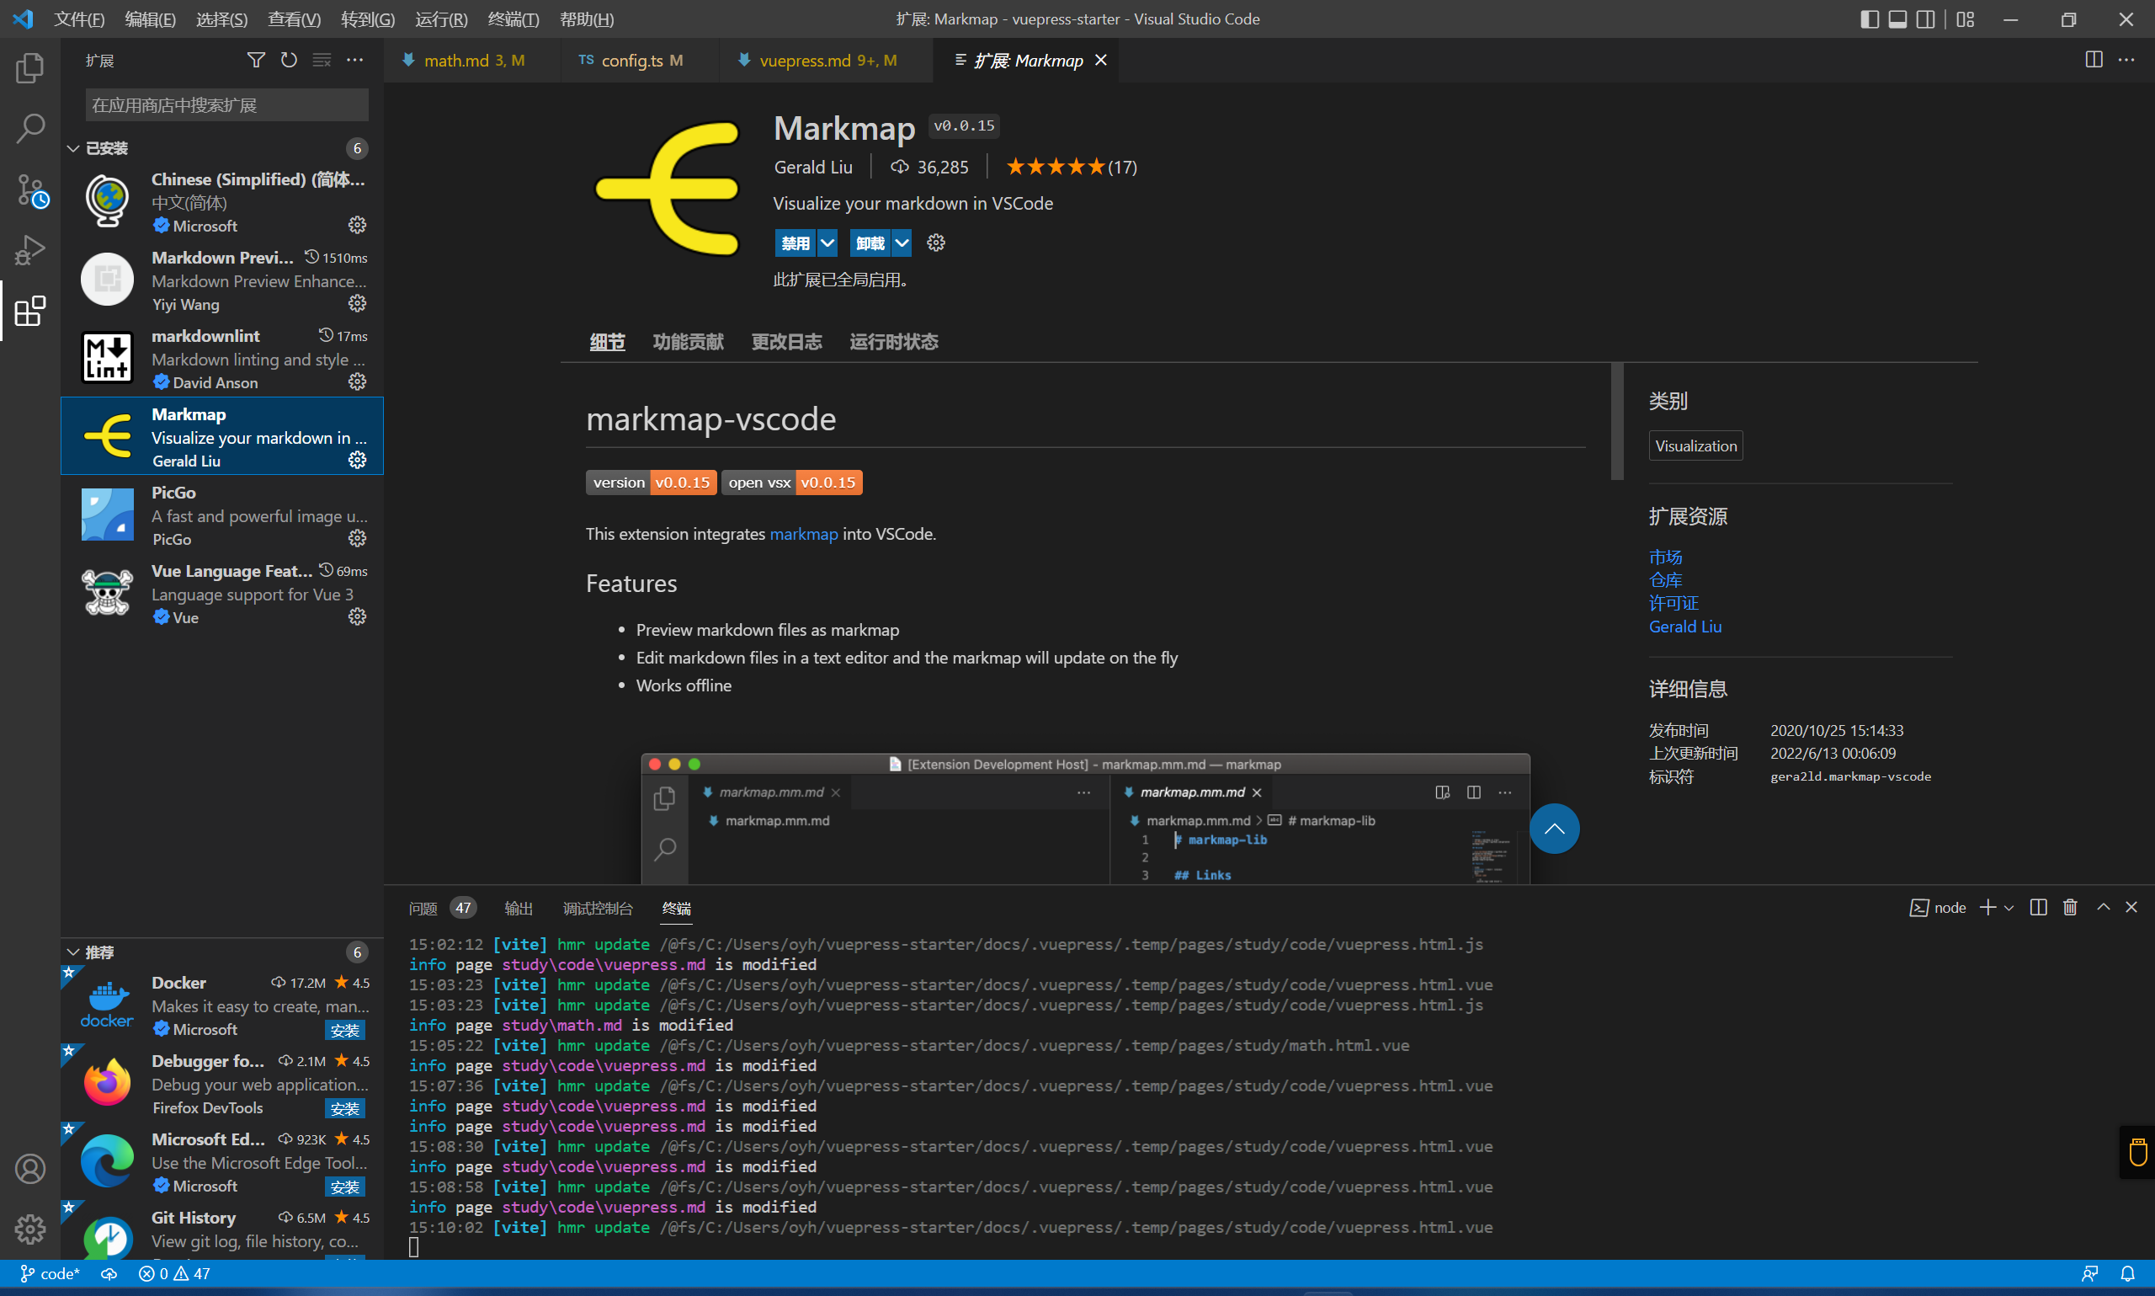Switch to 更改日志 tab

[786, 341]
